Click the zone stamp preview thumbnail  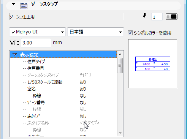[153, 64]
